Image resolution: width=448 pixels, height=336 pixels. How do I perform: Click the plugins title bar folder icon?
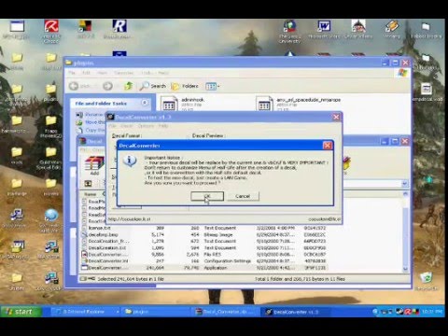[68, 63]
